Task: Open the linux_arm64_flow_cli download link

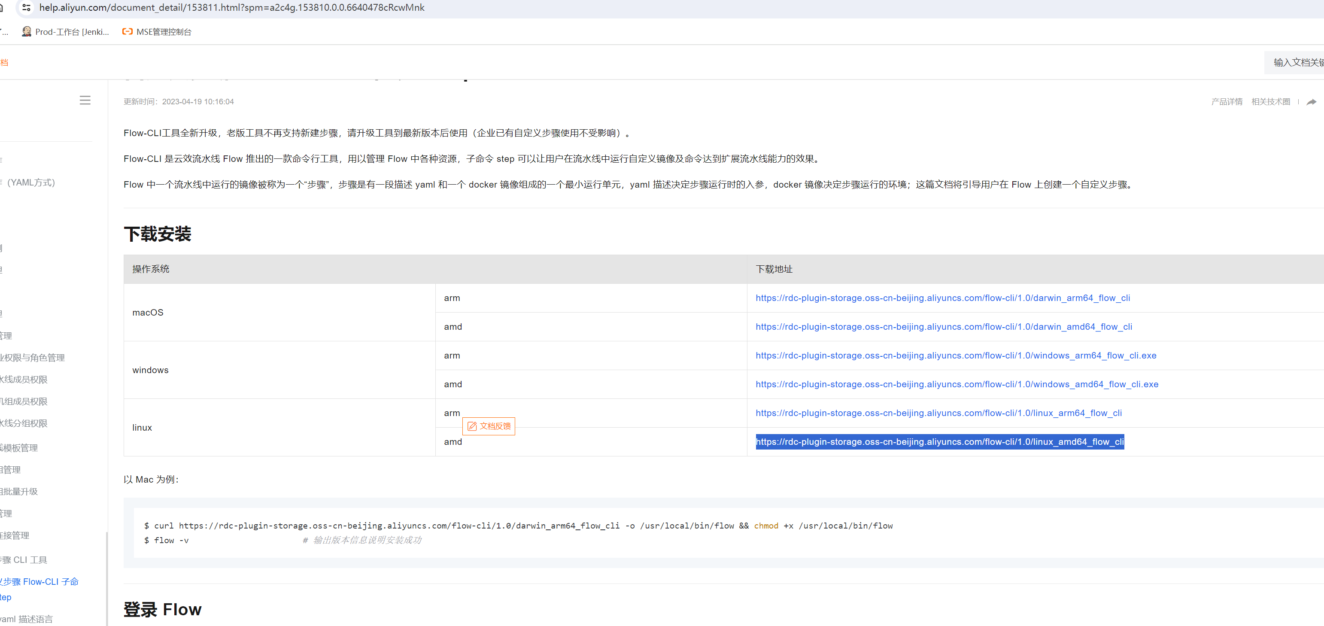Action: (938, 413)
